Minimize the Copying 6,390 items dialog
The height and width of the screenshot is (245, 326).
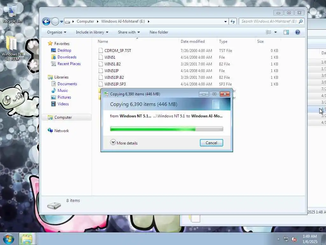pos(204,94)
